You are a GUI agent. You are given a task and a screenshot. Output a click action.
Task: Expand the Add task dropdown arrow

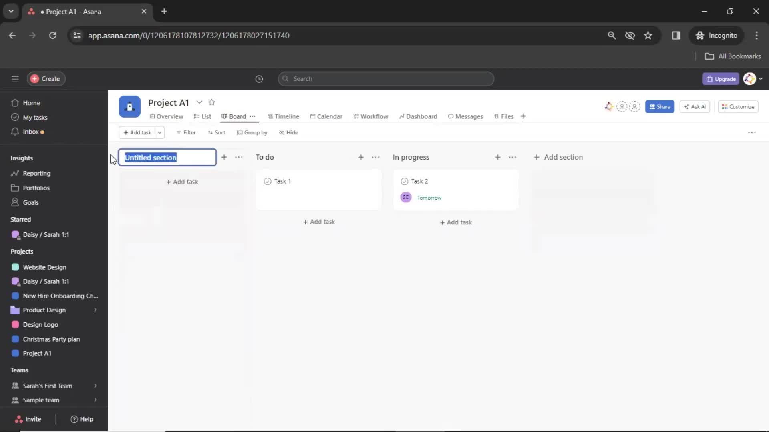pos(159,132)
